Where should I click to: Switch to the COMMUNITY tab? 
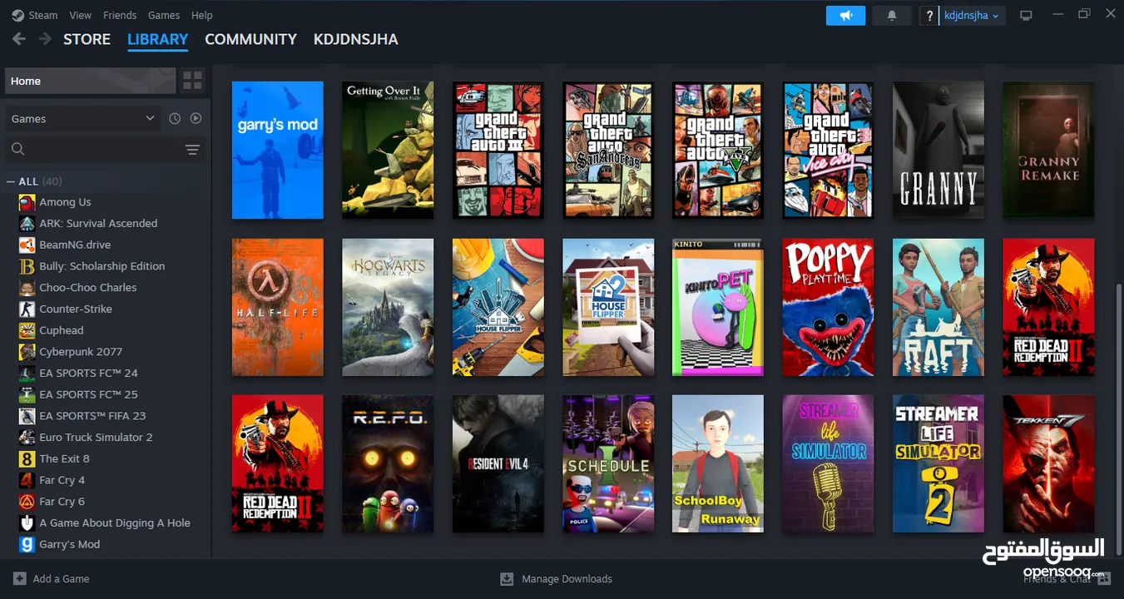click(x=250, y=39)
